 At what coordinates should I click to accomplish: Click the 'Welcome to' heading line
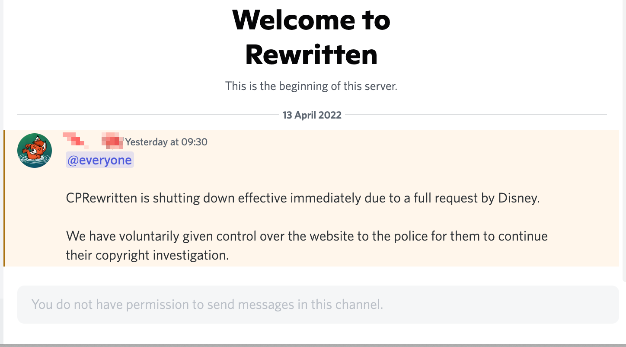pos(311,19)
